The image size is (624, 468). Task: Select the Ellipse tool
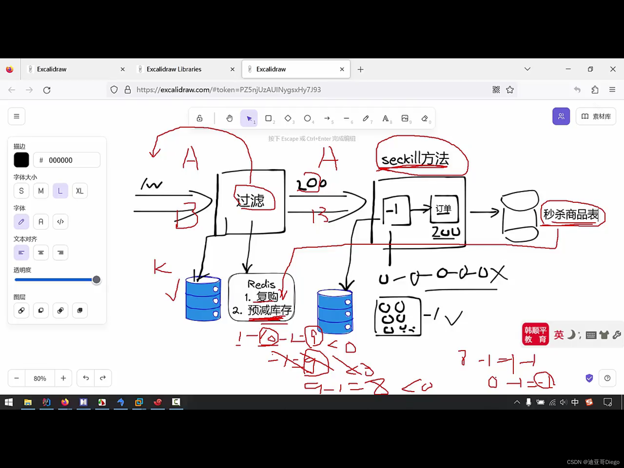point(307,118)
